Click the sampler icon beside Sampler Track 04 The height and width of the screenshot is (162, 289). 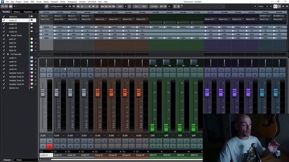click(x=32, y=84)
